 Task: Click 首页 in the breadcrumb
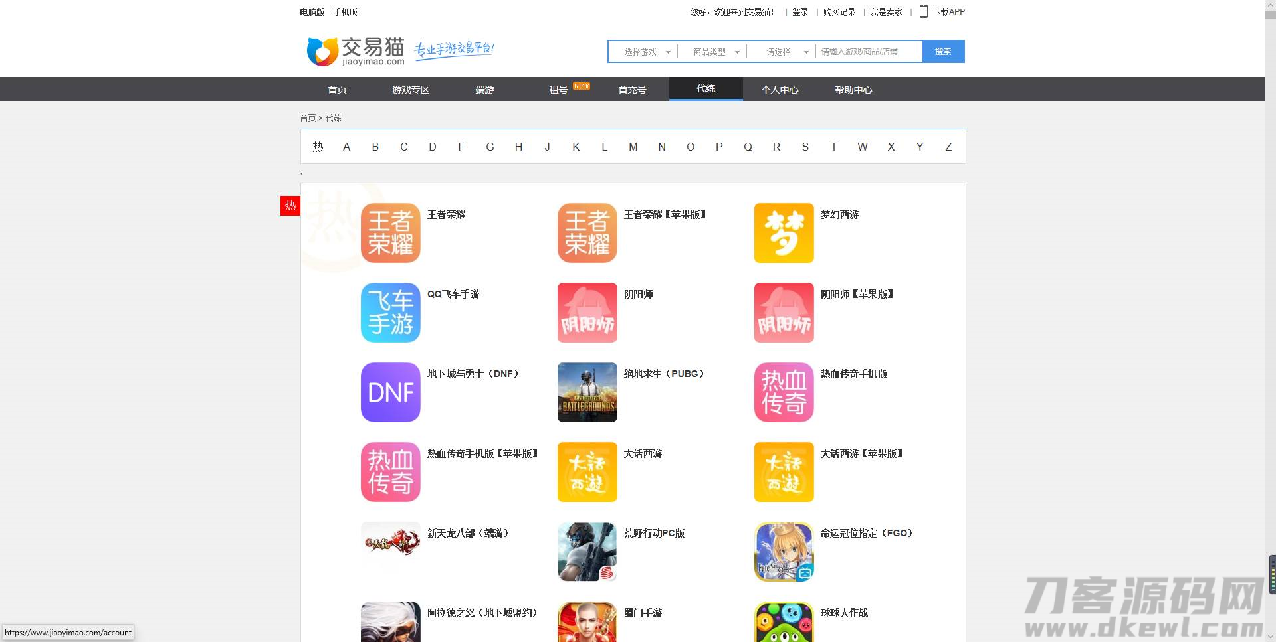[x=308, y=118]
